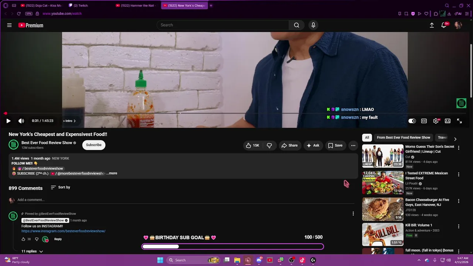Open the Create upload icon

click(x=432, y=25)
